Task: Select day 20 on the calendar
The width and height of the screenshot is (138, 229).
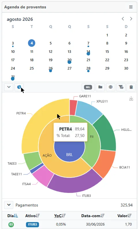Action: (x=69, y=60)
